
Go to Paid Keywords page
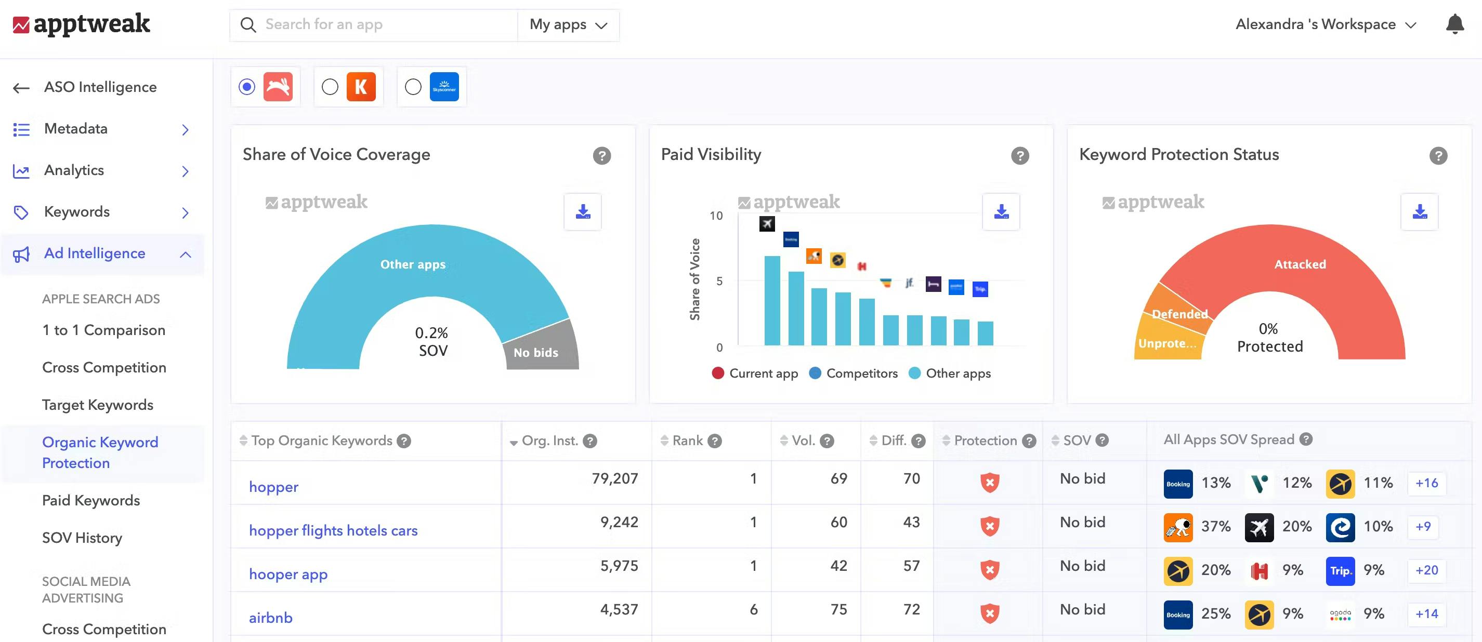(x=91, y=501)
